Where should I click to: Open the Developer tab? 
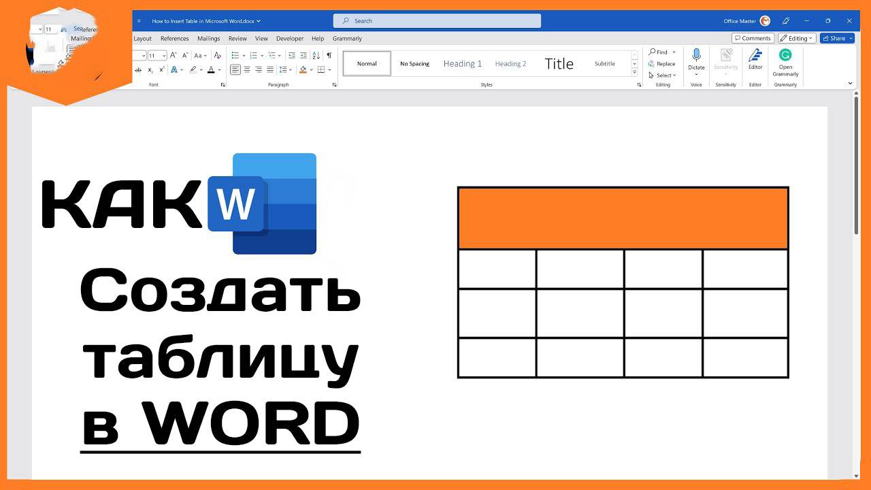[290, 39]
